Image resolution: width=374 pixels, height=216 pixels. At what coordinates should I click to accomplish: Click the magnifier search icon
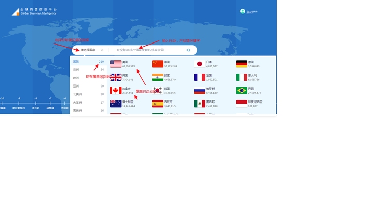click(188, 50)
